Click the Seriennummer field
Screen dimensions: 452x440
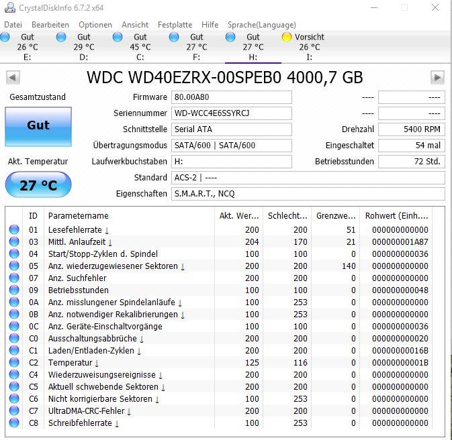[x=232, y=113]
